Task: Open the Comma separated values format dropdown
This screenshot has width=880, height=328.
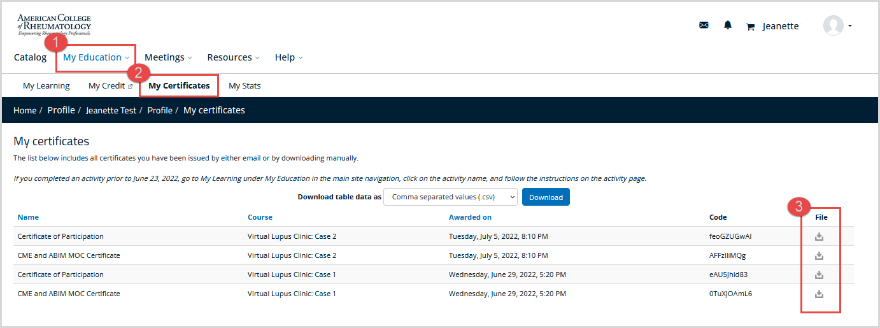Action: coord(451,197)
